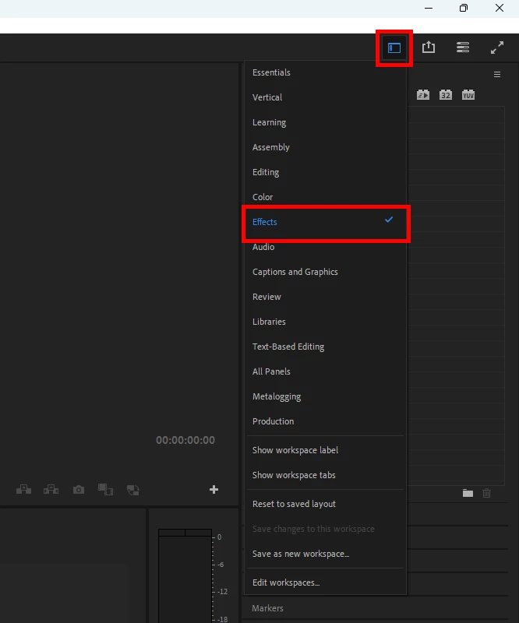519x623 pixels.
Task: Choose Save as new workspace...
Action: click(x=325, y=554)
